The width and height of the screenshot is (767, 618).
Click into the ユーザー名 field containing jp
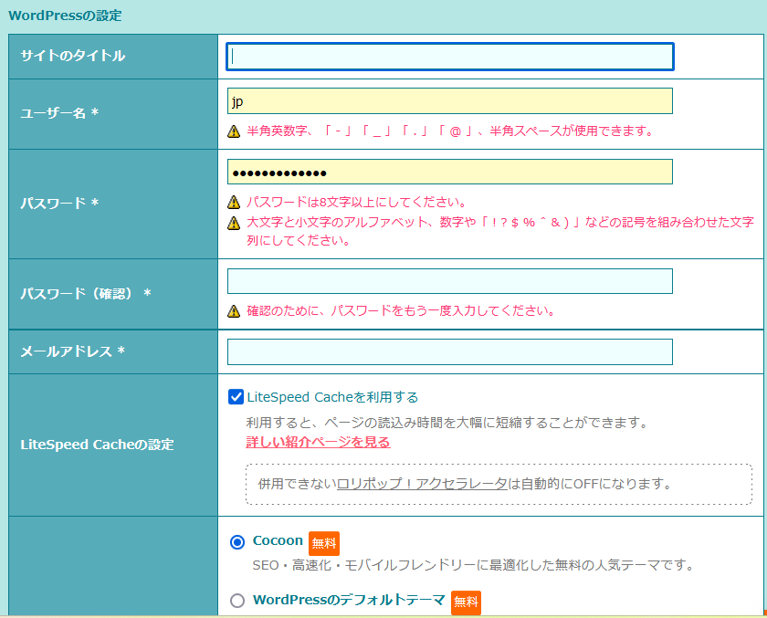pyautogui.click(x=450, y=101)
